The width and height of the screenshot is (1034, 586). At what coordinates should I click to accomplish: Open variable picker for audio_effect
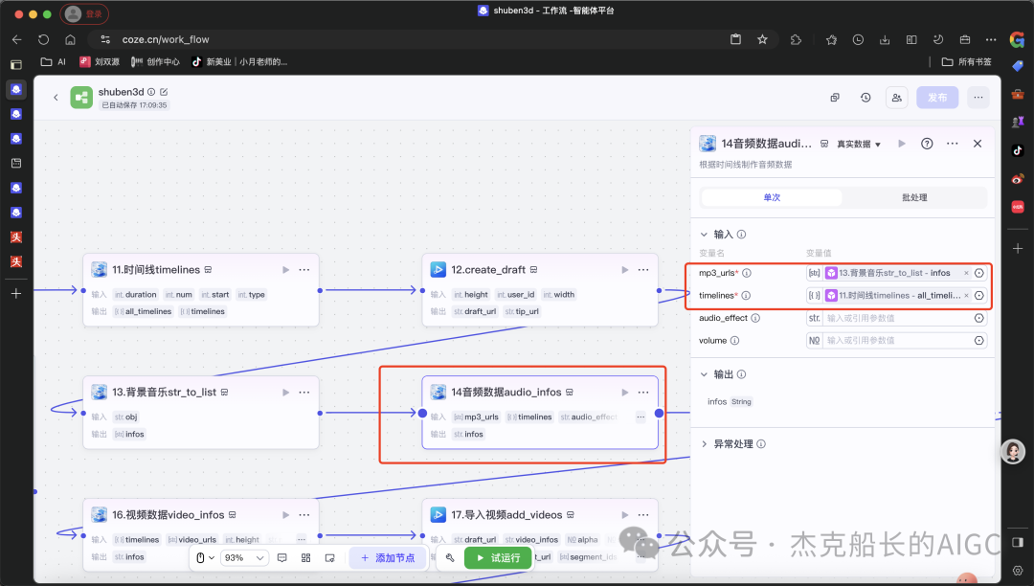(979, 318)
